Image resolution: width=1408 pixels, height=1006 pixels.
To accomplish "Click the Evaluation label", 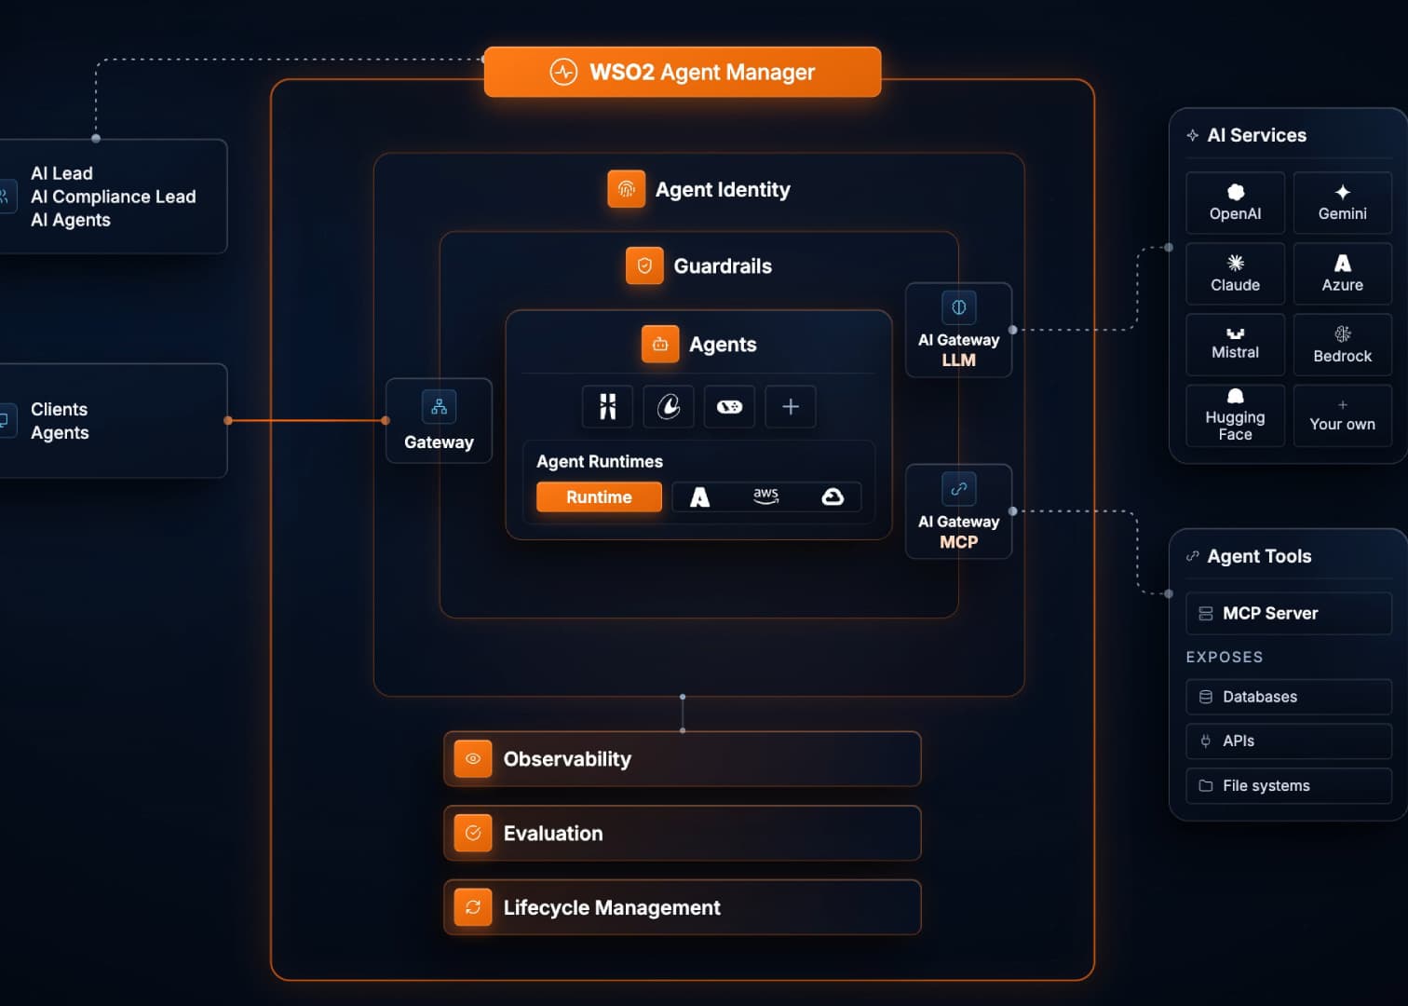I will point(553,834).
